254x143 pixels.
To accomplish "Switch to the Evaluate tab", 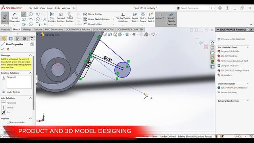I will coord(38,29).
